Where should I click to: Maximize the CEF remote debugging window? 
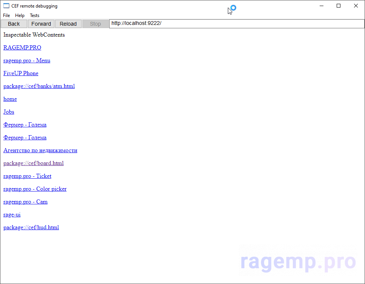click(x=339, y=6)
